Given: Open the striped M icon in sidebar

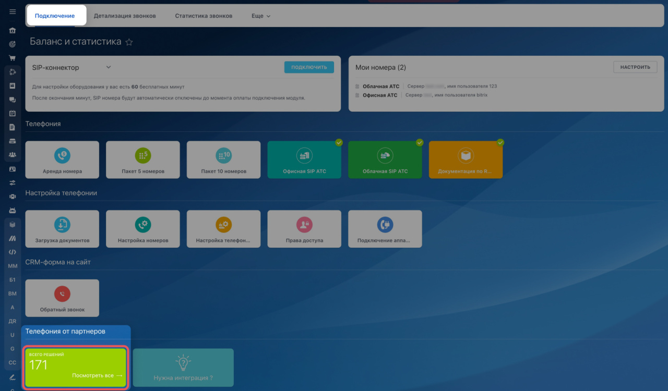Looking at the screenshot, I should tap(13, 238).
